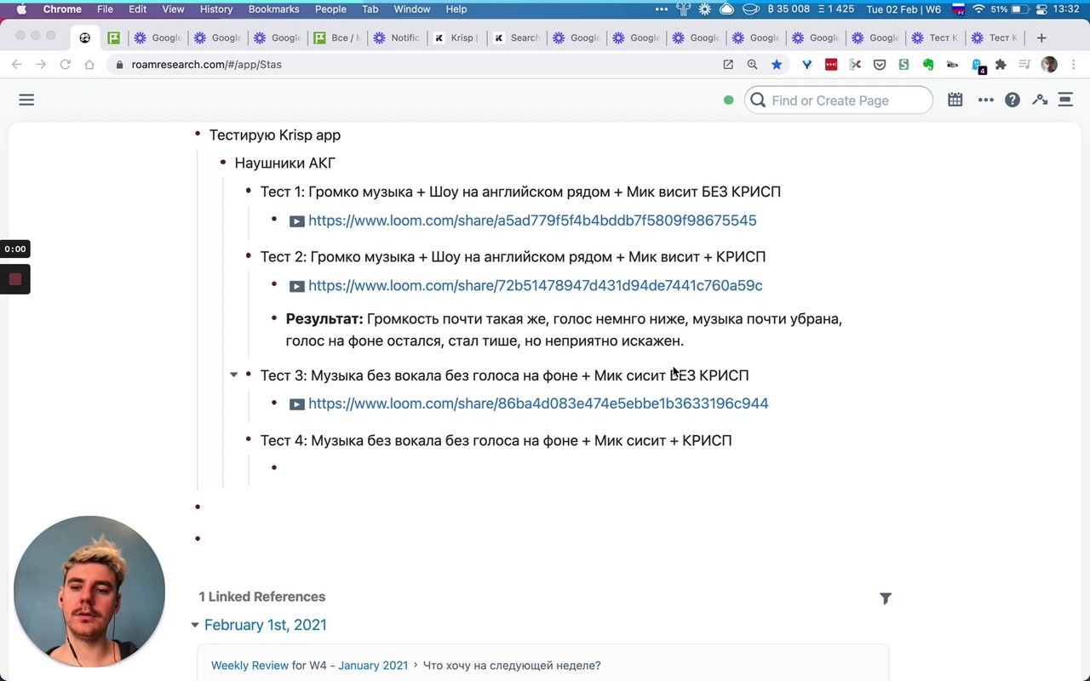Open the Loom link ending in 98675545
The image size is (1090, 681).
(x=532, y=220)
